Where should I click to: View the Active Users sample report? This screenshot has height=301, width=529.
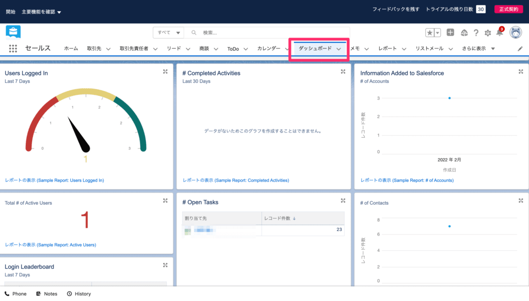tap(50, 245)
